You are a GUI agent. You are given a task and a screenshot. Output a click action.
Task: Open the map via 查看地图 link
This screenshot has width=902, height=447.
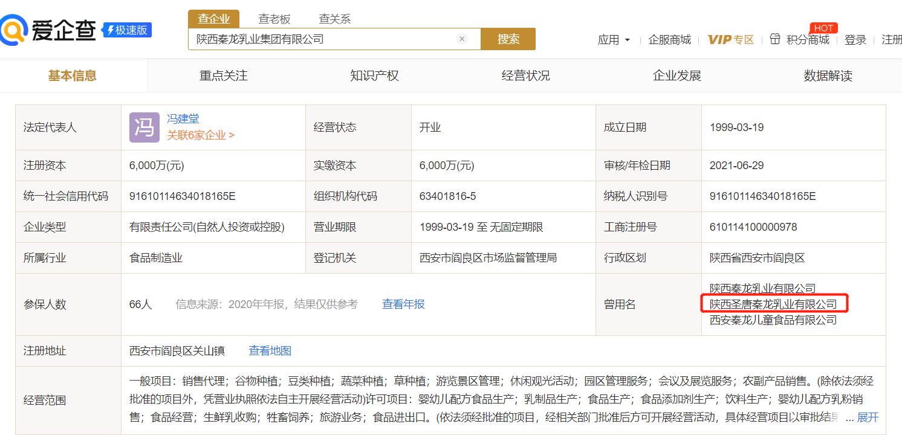(269, 350)
